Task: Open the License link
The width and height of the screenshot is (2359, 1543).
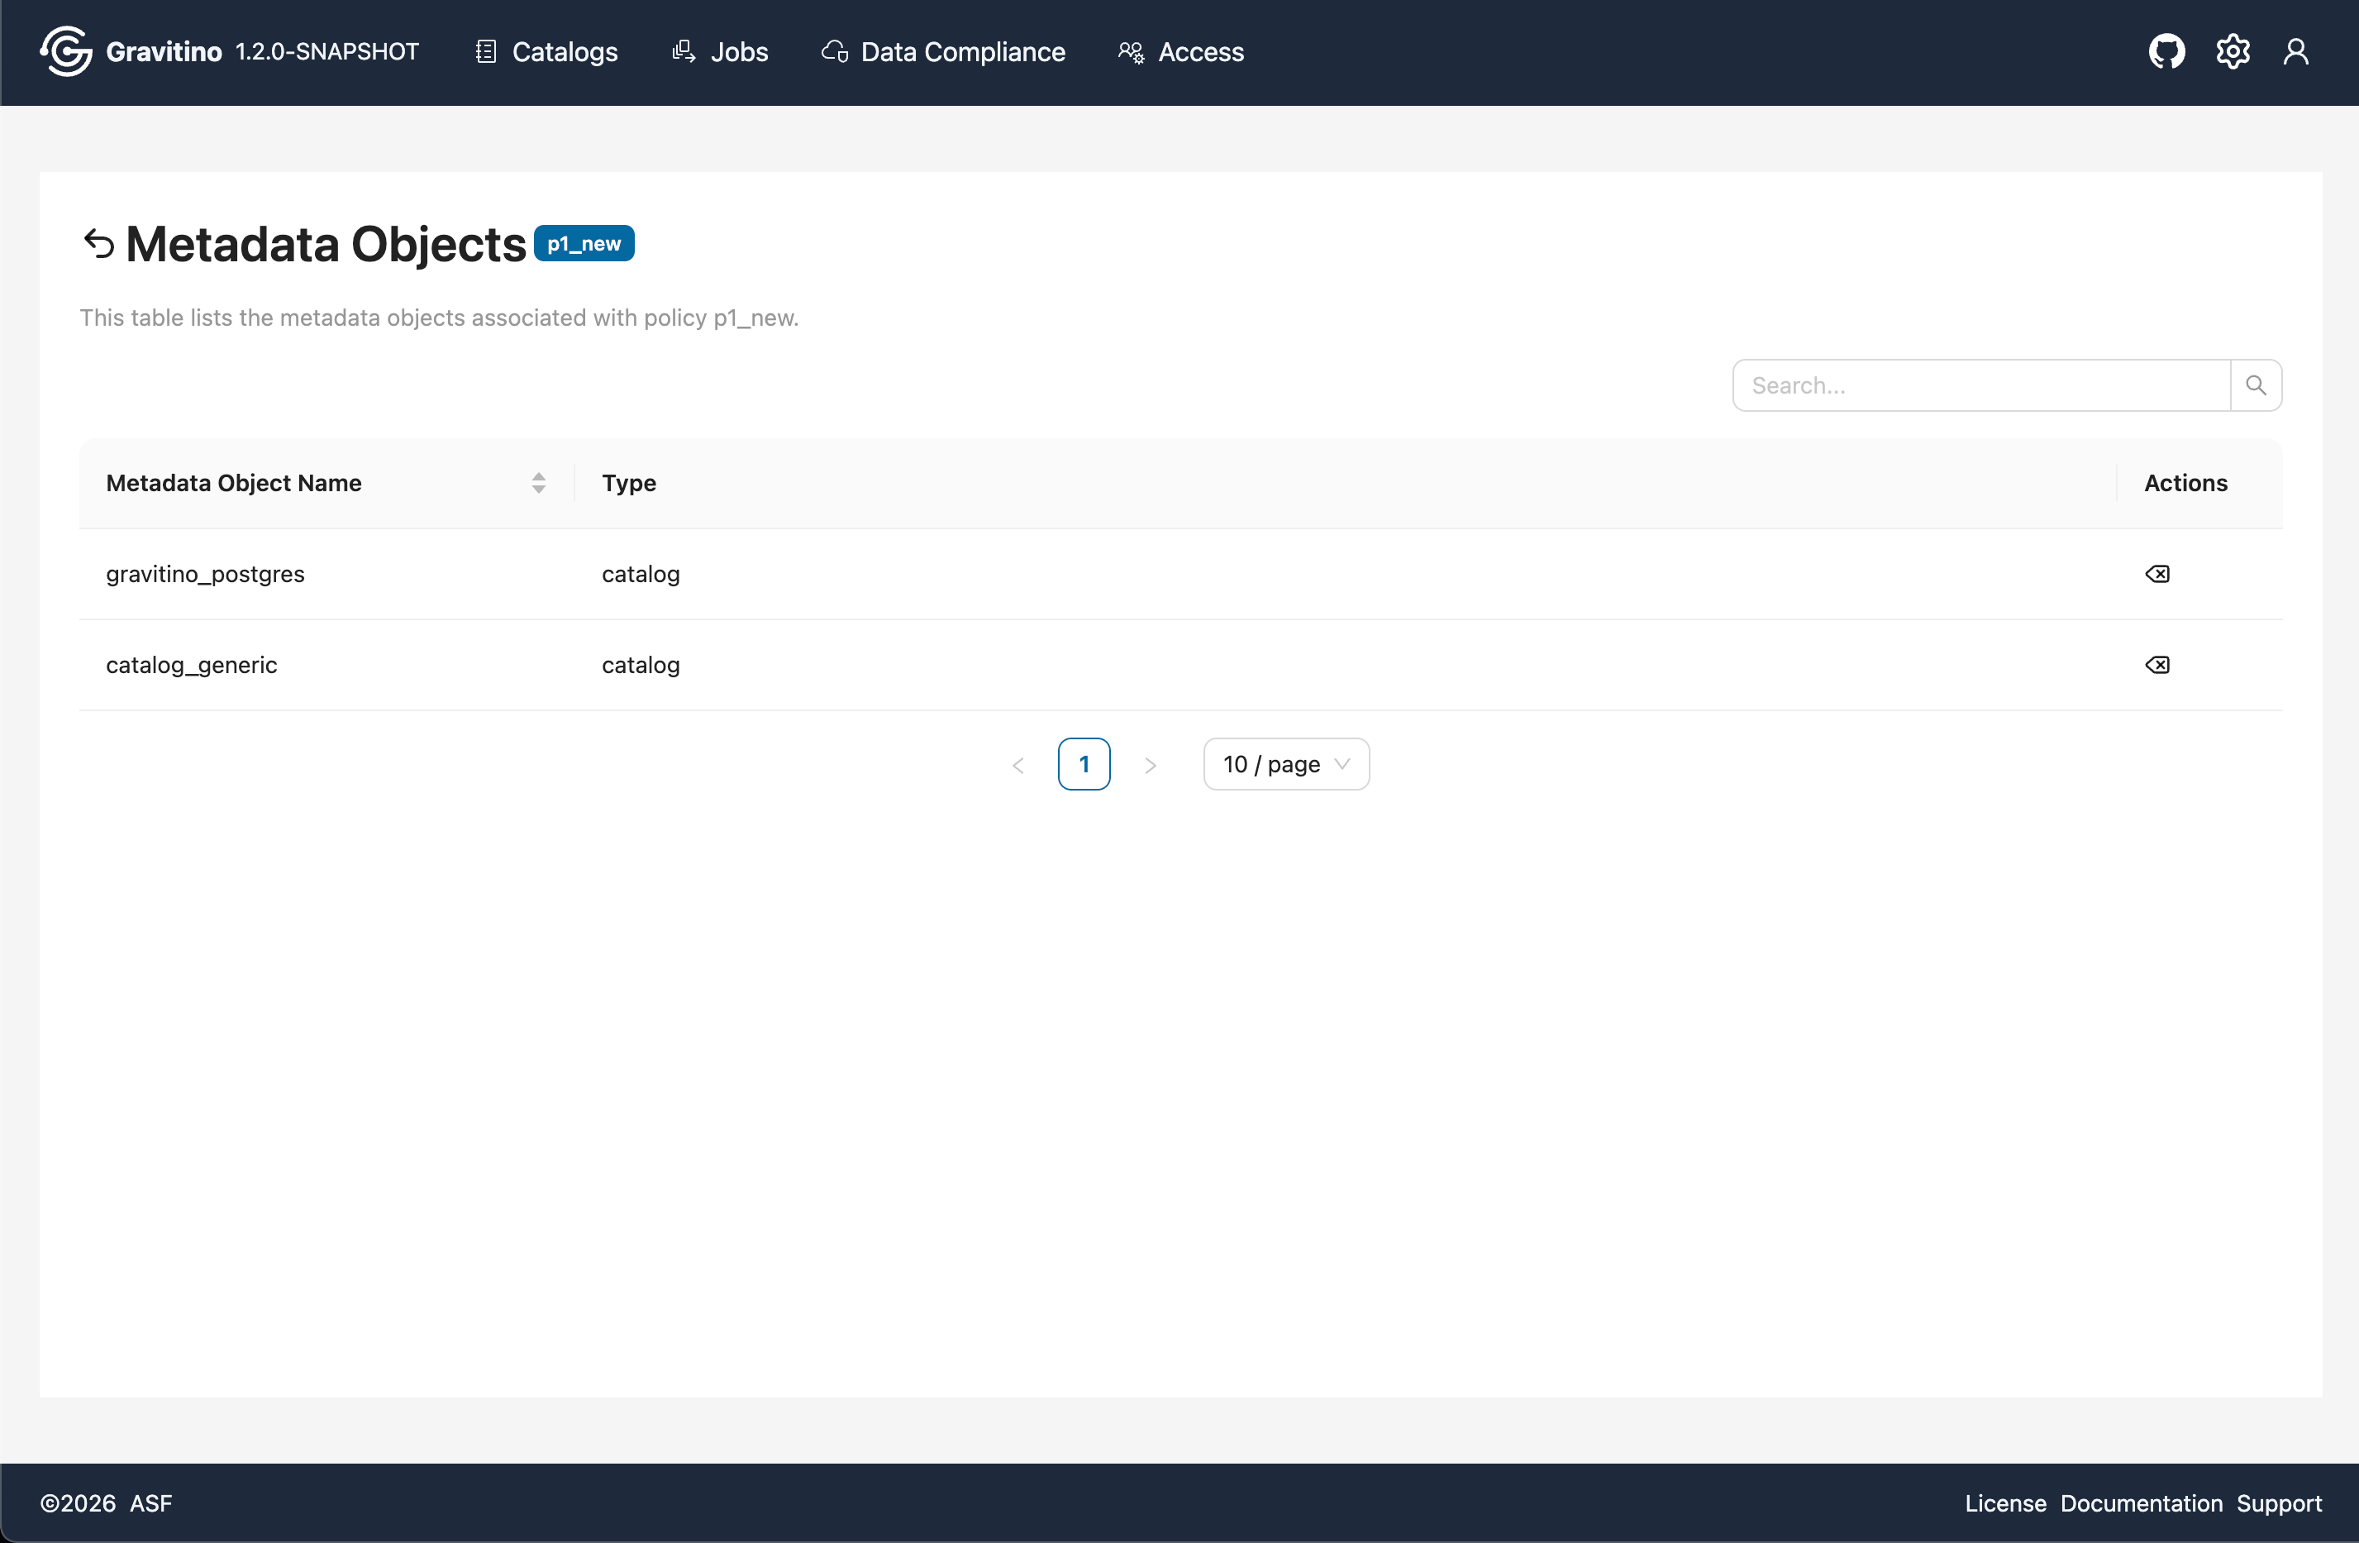Action: [x=2004, y=1502]
